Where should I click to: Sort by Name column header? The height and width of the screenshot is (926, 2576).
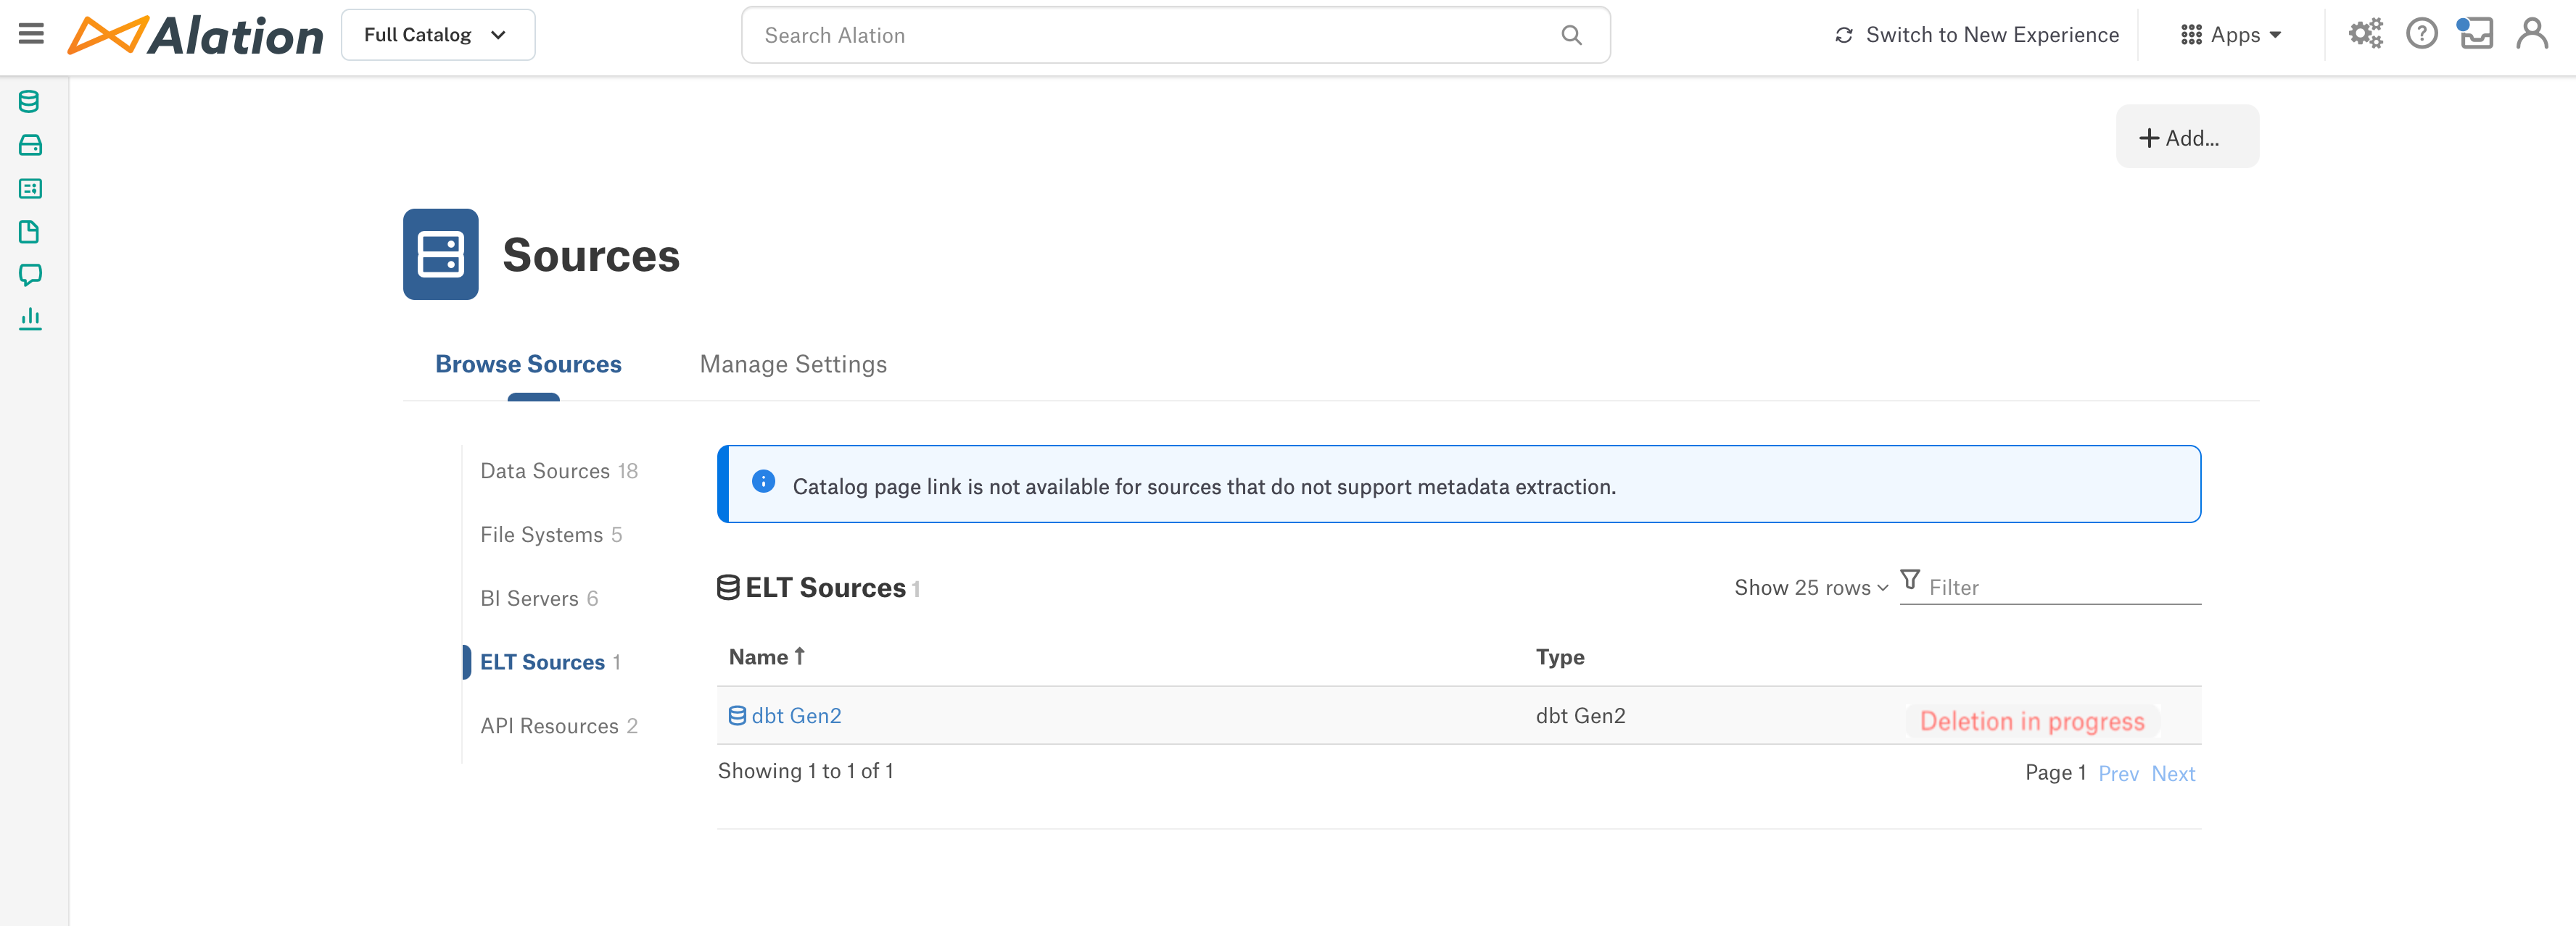click(x=766, y=657)
